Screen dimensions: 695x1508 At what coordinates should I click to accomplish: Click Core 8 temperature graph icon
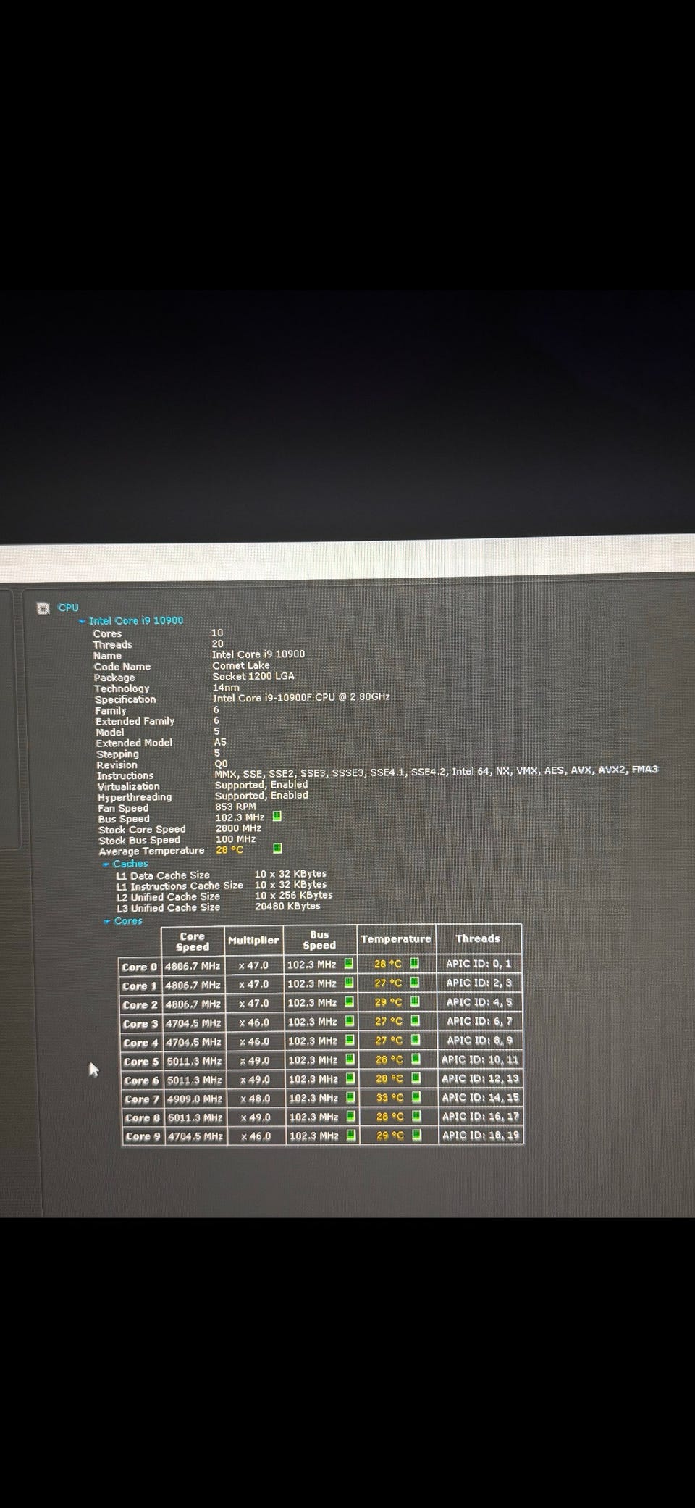pyautogui.click(x=417, y=1116)
